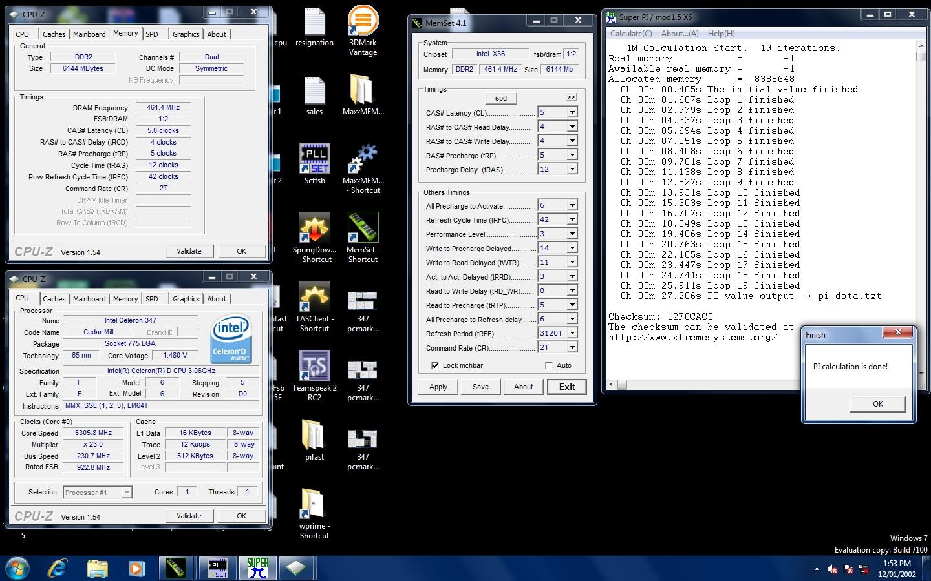Switch to Mainboard tab in top CPU-Z
The height and width of the screenshot is (581, 931).
pos(89,34)
